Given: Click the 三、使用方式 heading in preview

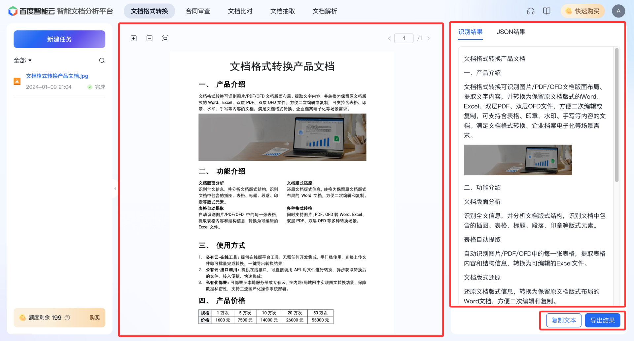Looking at the screenshot, I should coord(222,245).
